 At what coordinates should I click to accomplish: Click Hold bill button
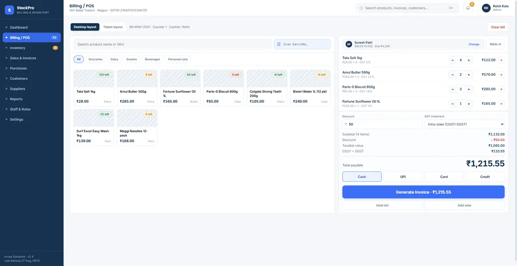point(382,206)
